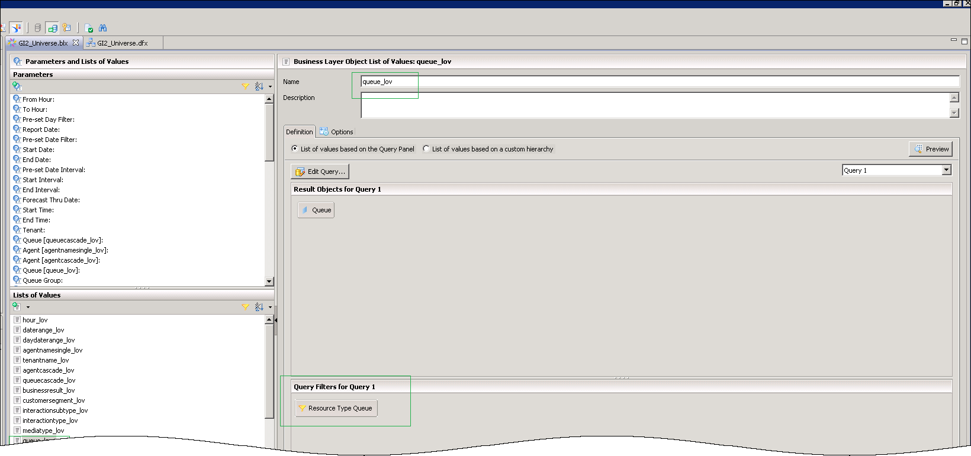The height and width of the screenshot is (456, 971).
Task: Select the Resource Type Queue filter
Action: pyautogui.click(x=336, y=408)
